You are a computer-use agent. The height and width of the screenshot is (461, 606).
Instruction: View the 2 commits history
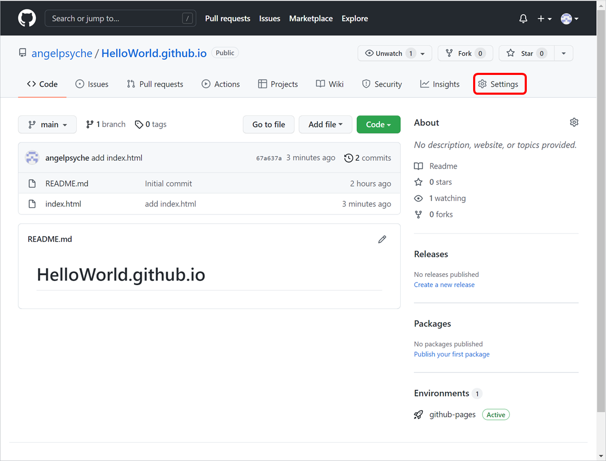[367, 158]
